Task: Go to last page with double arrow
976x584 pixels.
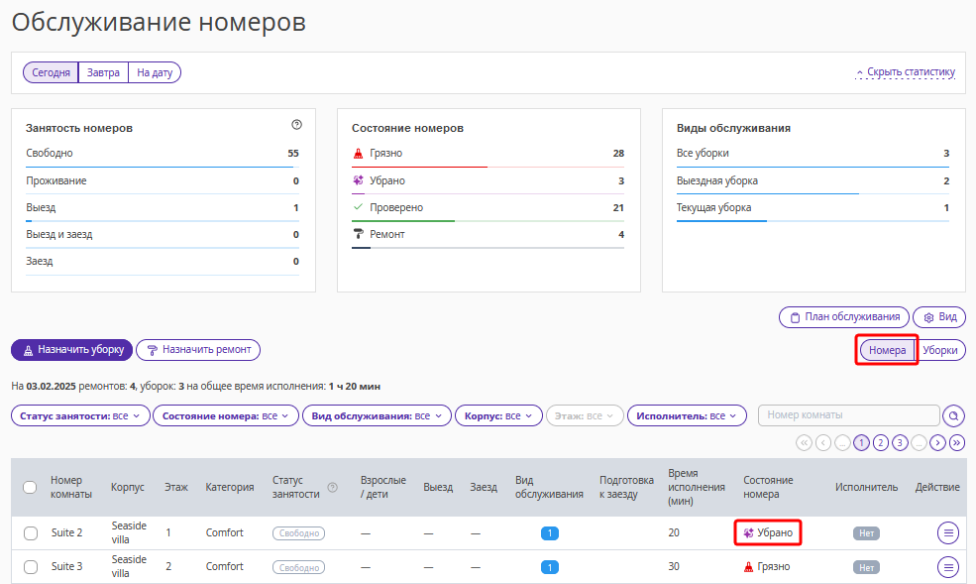Action: pyautogui.click(x=956, y=442)
